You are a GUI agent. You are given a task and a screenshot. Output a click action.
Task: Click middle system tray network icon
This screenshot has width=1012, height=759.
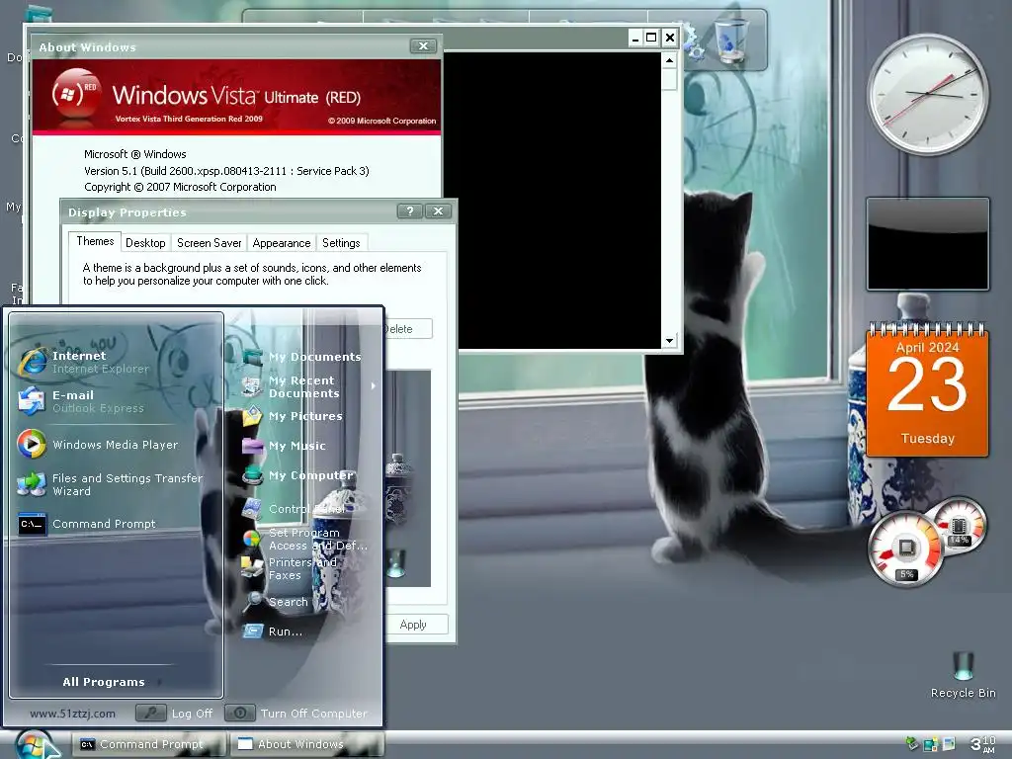pos(931,744)
